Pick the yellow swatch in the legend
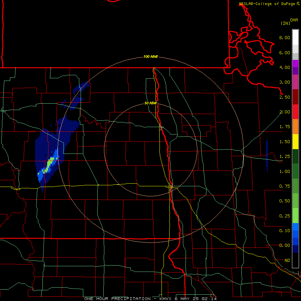This screenshot has height=301, width=301. click(x=295, y=142)
